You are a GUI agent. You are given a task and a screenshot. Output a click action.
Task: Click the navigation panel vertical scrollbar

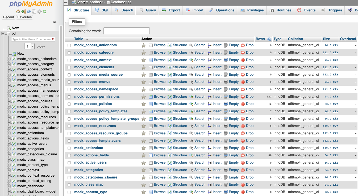61,80
